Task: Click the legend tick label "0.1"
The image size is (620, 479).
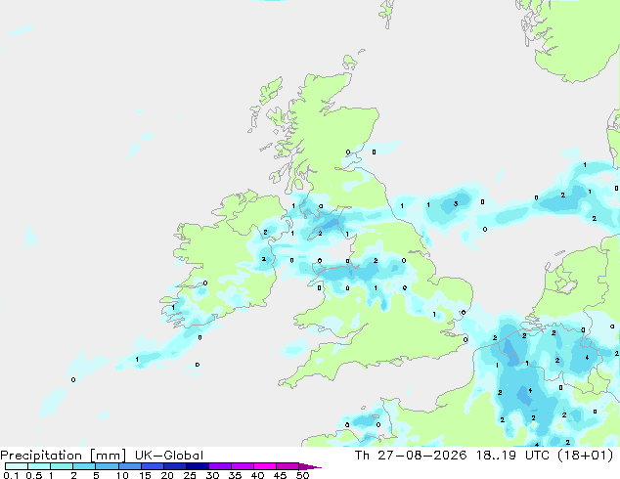Action: [x=11, y=475]
